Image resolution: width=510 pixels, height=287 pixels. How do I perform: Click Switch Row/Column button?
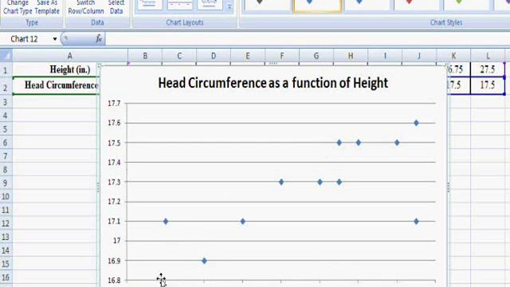86,7
